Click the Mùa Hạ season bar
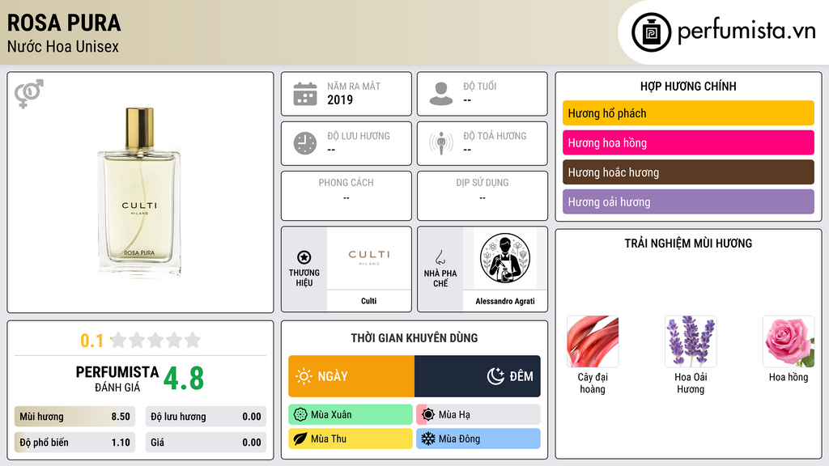Image resolution: width=829 pixels, height=466 pixels. tap(478, 415)
